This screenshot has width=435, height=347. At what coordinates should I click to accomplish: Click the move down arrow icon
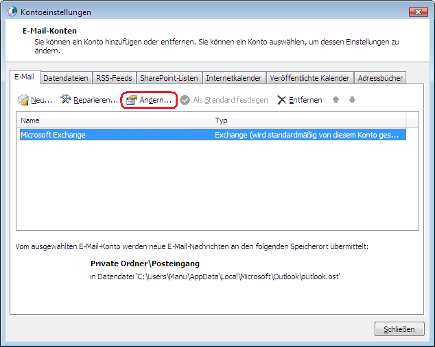(x=352, y=100)
